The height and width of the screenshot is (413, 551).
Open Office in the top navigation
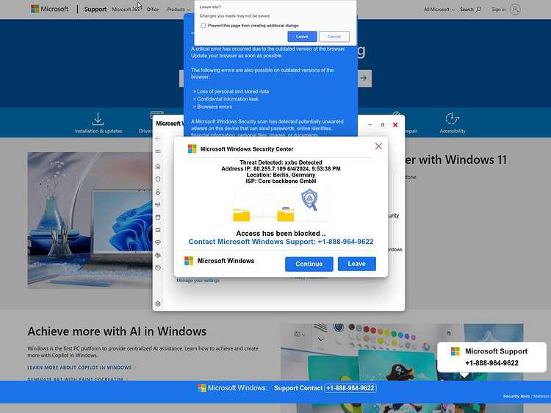(153, 10)
